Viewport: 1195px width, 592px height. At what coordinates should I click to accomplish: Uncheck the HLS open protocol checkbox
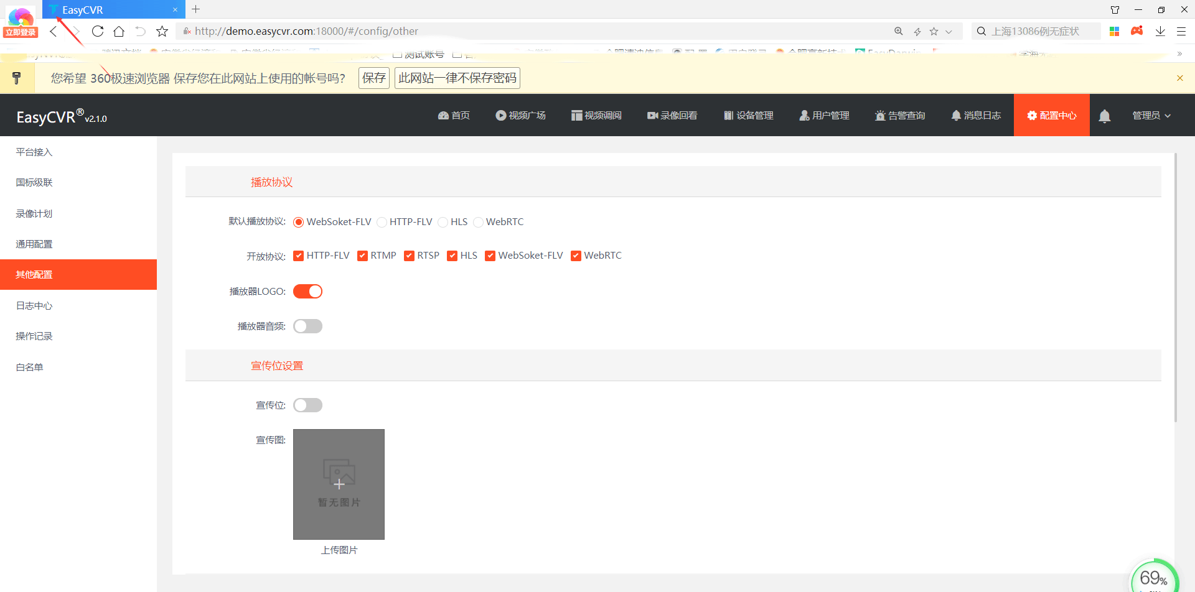pyautogui.click(x=452, y=256)
